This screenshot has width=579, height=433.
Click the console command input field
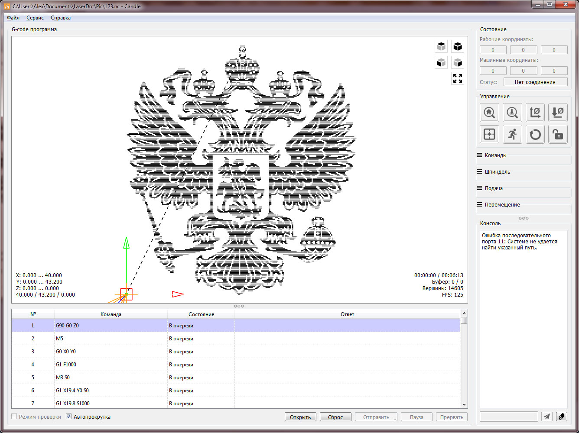(x=509, y=417)
